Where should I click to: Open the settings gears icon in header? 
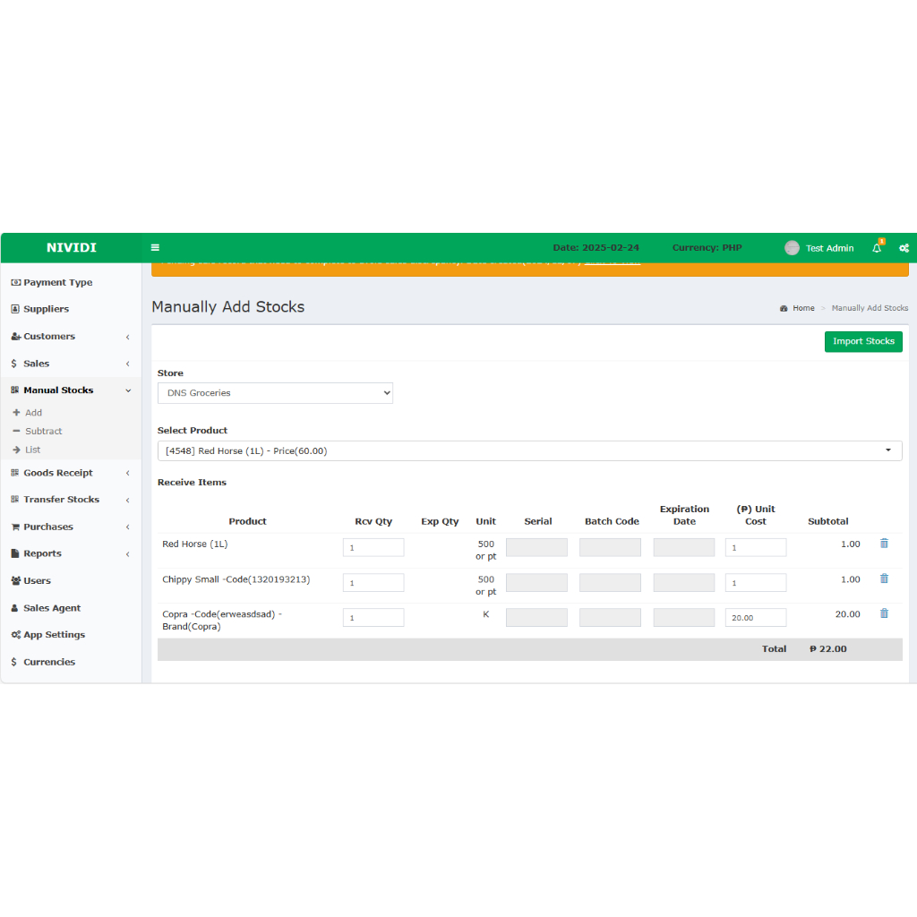(x=904, y=248)
